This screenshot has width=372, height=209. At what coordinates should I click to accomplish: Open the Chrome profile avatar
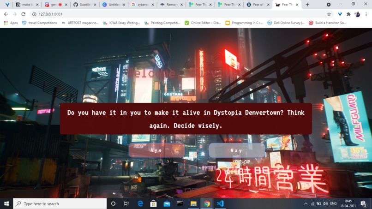(357, 14)
